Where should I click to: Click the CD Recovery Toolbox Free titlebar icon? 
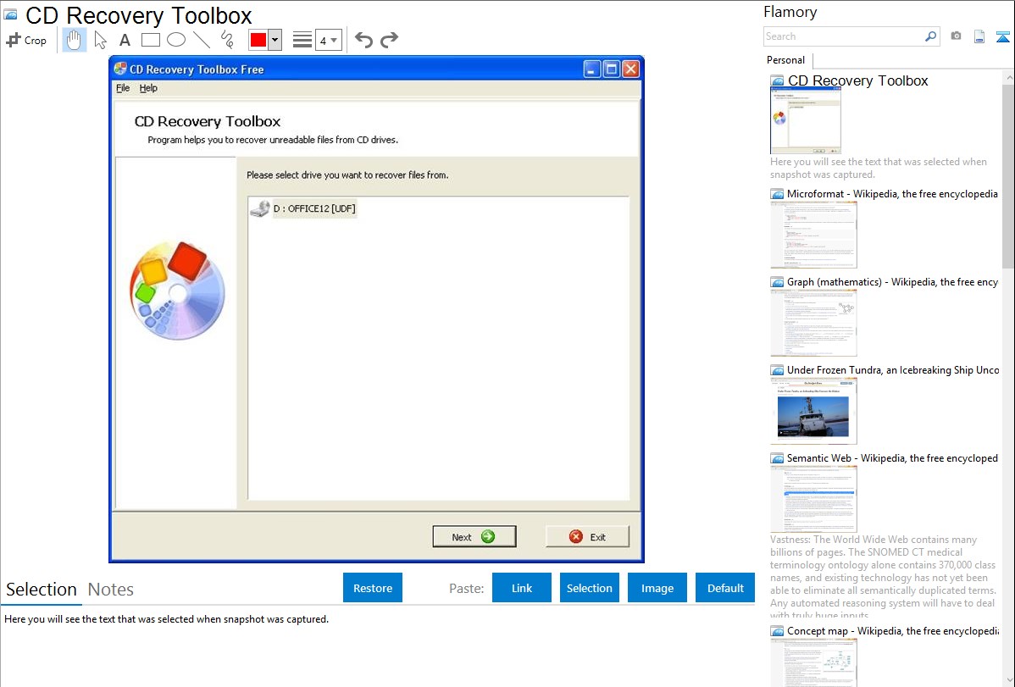coord(119,69)
